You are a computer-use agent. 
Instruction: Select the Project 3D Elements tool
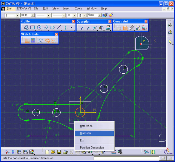click(108, 28)
